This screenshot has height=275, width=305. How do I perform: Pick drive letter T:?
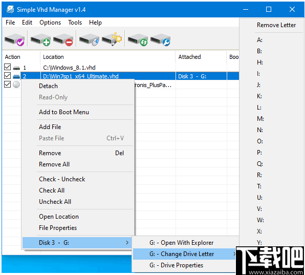(272, 186)
